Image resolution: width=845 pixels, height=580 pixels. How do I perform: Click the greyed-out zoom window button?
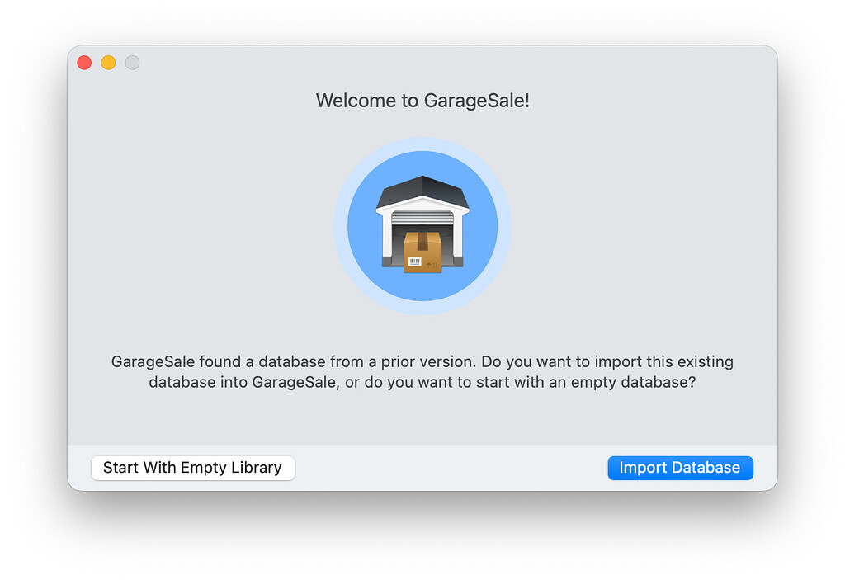(132, 63)
